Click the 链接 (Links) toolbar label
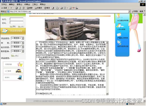146x106 pixels. tap(141, 12)
